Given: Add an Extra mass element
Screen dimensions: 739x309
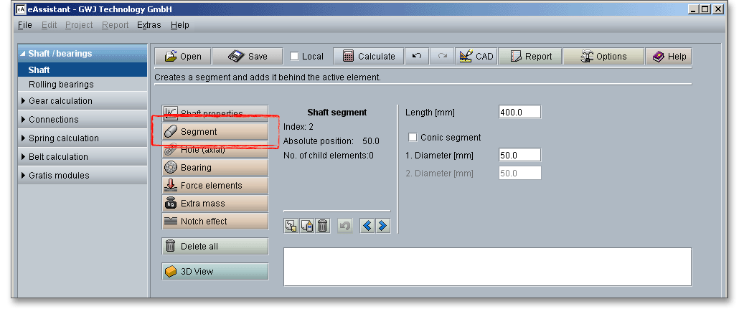Looking at the screenshot, I should (215, 204).
